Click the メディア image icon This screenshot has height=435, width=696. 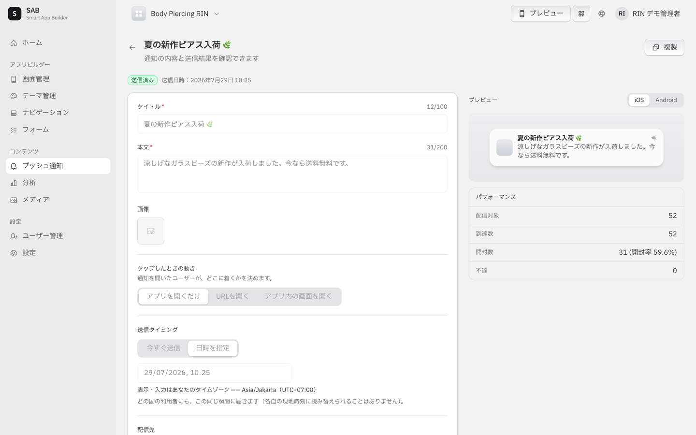click(x=14, y=200)
